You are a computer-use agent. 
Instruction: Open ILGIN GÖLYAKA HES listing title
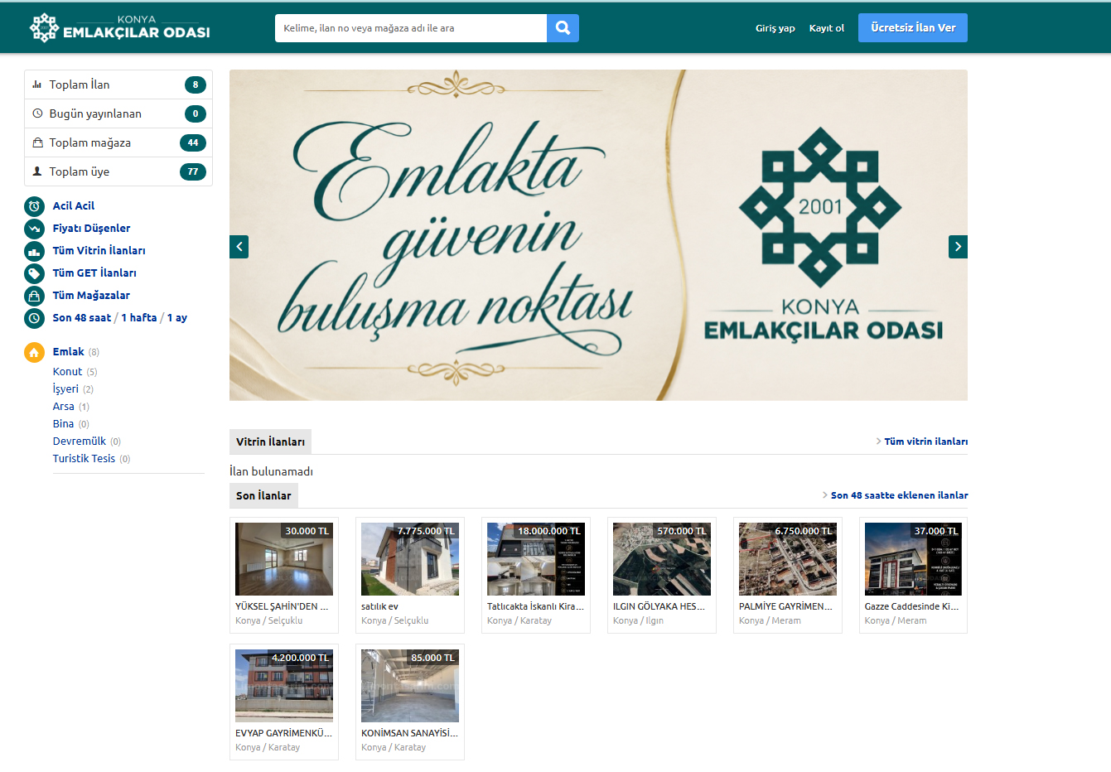point(659,606)
